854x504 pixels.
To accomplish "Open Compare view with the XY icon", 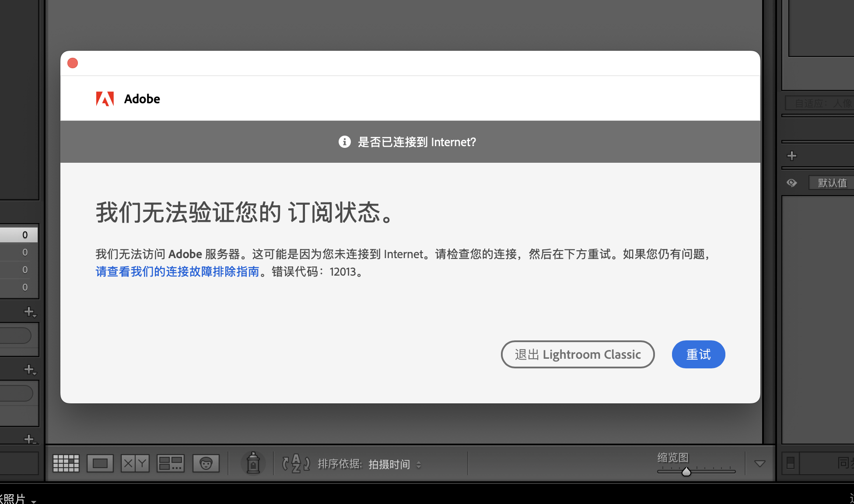I will pyautogui.click(x=134, y=463).
